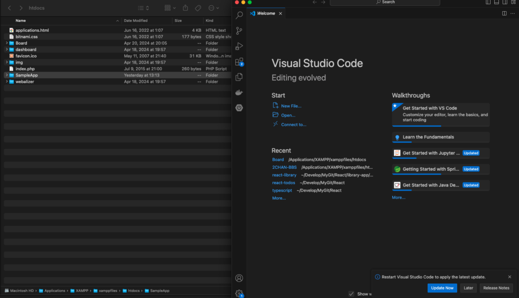Open the Source Control view icon
Image resolution: width=519 pixels, height=298 pixels.
pyautogui.click(x=239, y=30)
